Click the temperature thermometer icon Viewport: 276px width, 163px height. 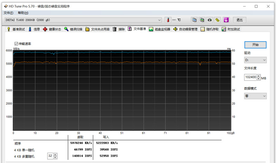(x=168, y=20)
